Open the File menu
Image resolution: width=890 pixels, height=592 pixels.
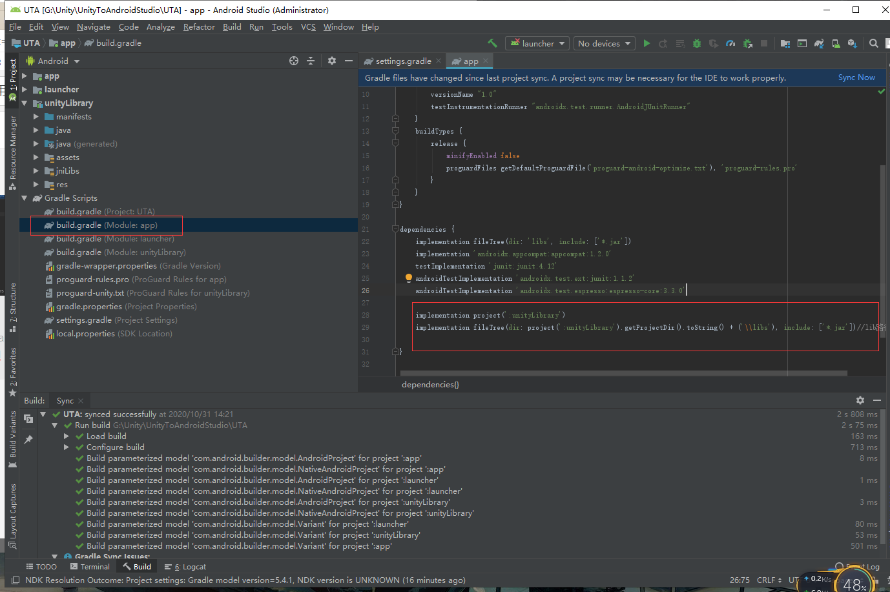pos(16,27)
